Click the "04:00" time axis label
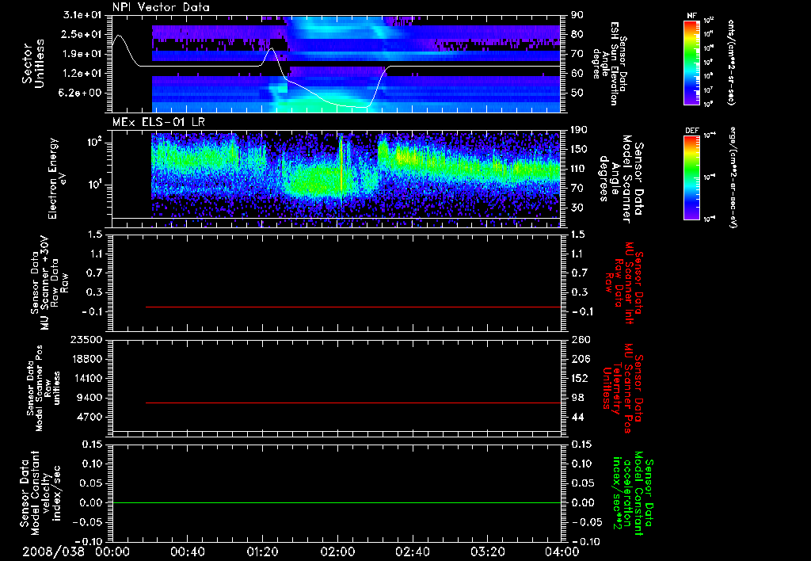 [x=562, y=551]
